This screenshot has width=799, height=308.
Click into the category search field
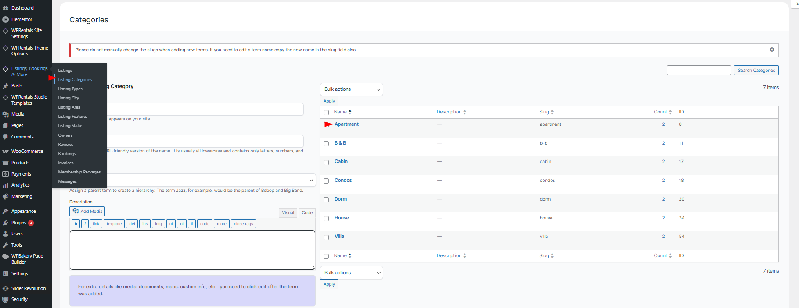[x=698, y=71]
